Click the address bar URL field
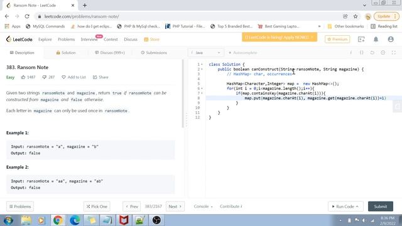This screenshot has height=226, width=402. (187, 16)
